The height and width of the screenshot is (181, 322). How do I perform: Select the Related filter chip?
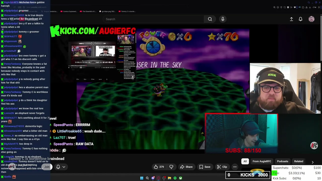[x=299, y=161]
